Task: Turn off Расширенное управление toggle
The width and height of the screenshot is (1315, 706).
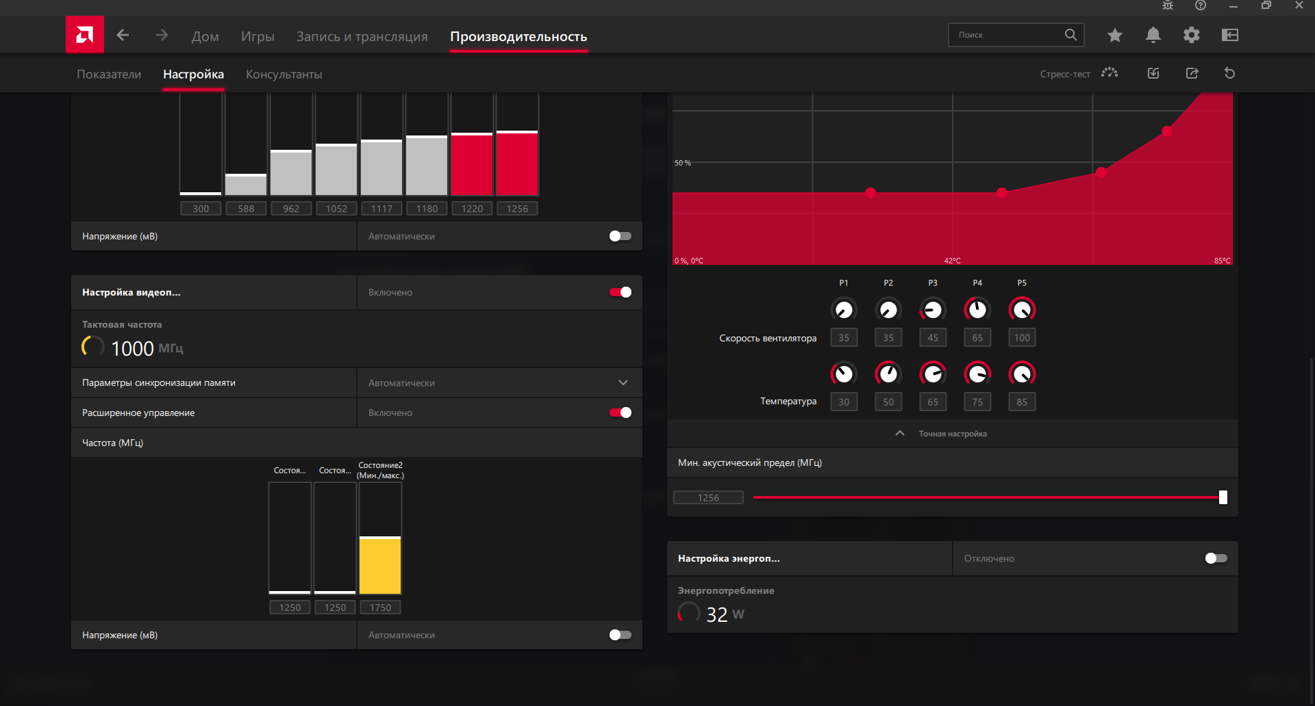Action: pyautogui.click(x=621, y=413)
